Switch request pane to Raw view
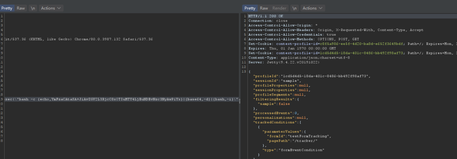Viewport: 457px width, 159px height. 21,8
